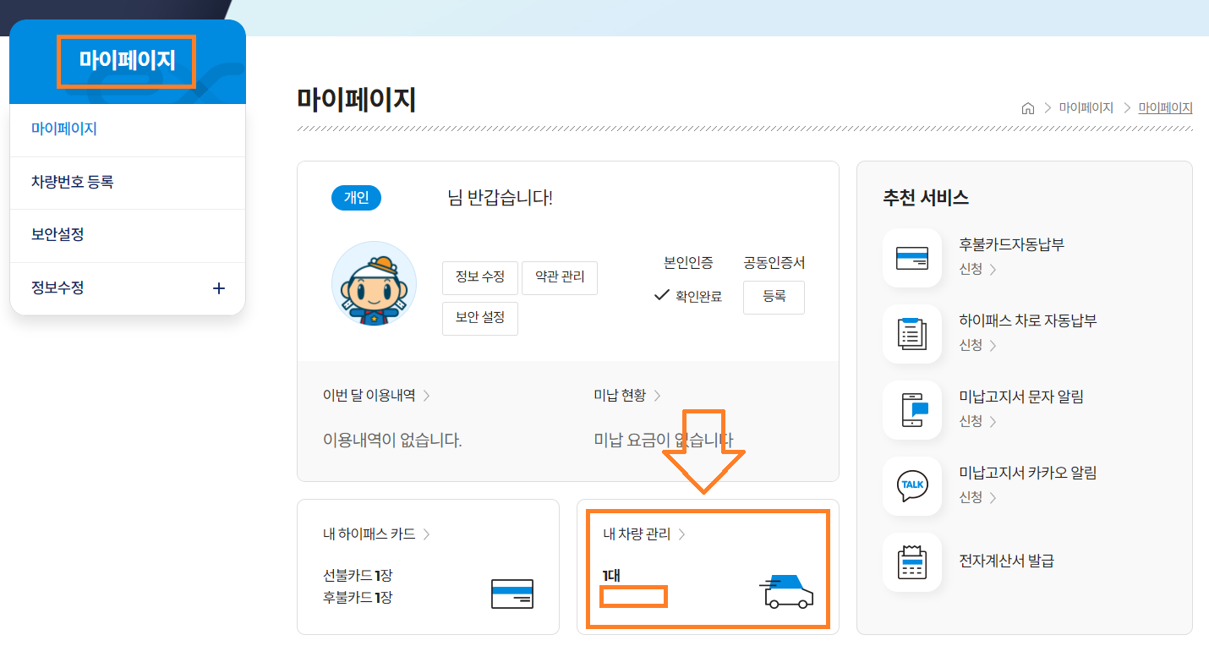Select the 하이패스 차로 자동납부 document icon

pyautogui.click(x=911, y=333)
